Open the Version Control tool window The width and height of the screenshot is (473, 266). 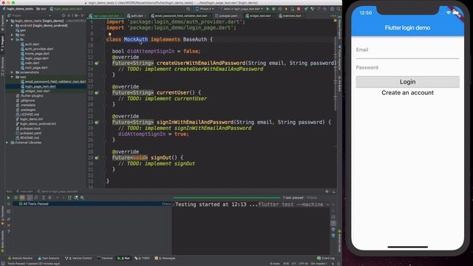[x=78, y=259]
